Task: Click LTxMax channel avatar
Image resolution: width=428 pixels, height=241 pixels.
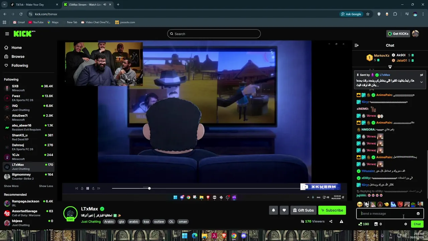Action: click(70, 214)
